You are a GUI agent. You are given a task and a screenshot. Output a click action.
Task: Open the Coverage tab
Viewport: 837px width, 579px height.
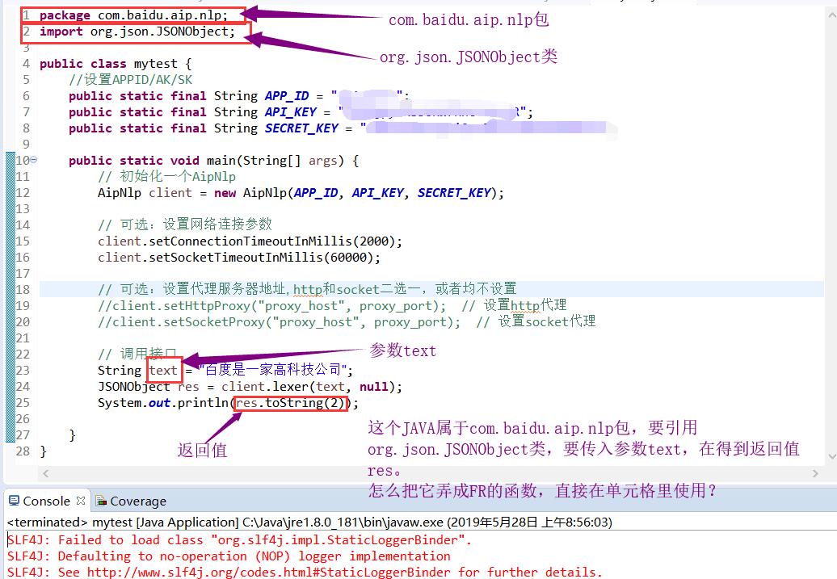coord(131,501)
